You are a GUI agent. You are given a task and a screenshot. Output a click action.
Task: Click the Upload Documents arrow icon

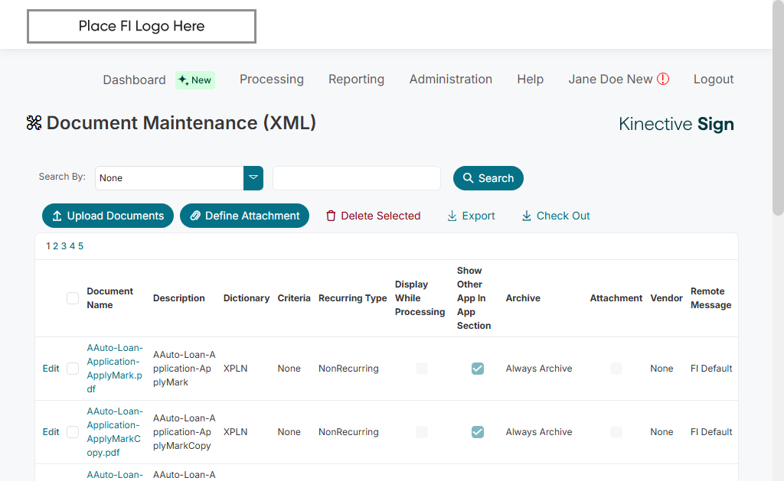click(57, 216)
